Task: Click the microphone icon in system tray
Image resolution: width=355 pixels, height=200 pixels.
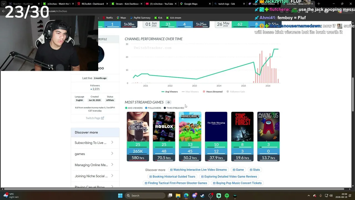Action: point(320,196)
